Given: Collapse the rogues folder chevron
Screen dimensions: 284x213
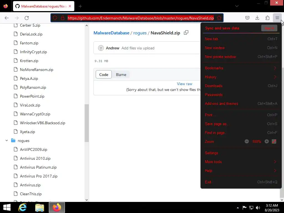Looking at the screenshot, I should point(7,141).
